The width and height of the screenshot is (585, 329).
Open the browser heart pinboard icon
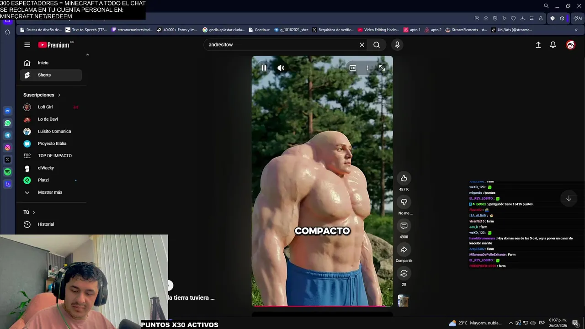[x=513, y=18]
